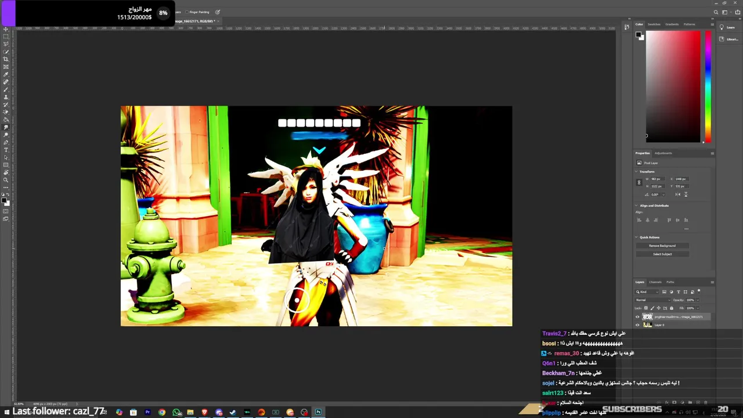Show more align options three dots
This screenshot has height=418, width=743.
point(686,229)
